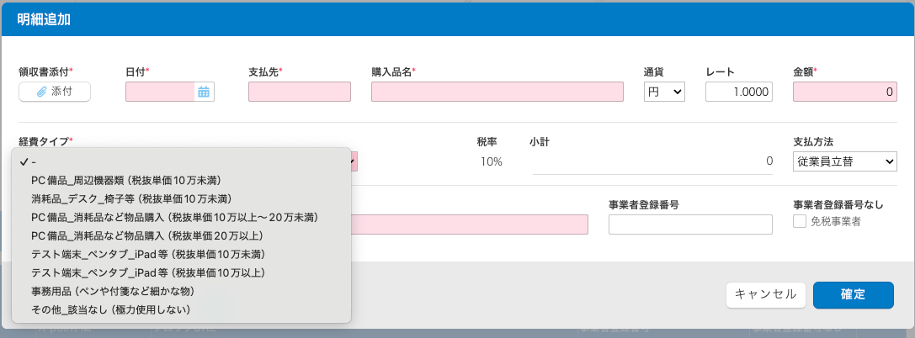Select テスト端末_ペンタブ_iPad等 10万未満 option
The width and height of the screenshot is (915, 338).
coord(148,254)
